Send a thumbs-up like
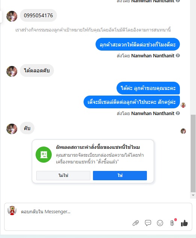Viewport: 196px width, 238px height. click(x=184, y=223)
